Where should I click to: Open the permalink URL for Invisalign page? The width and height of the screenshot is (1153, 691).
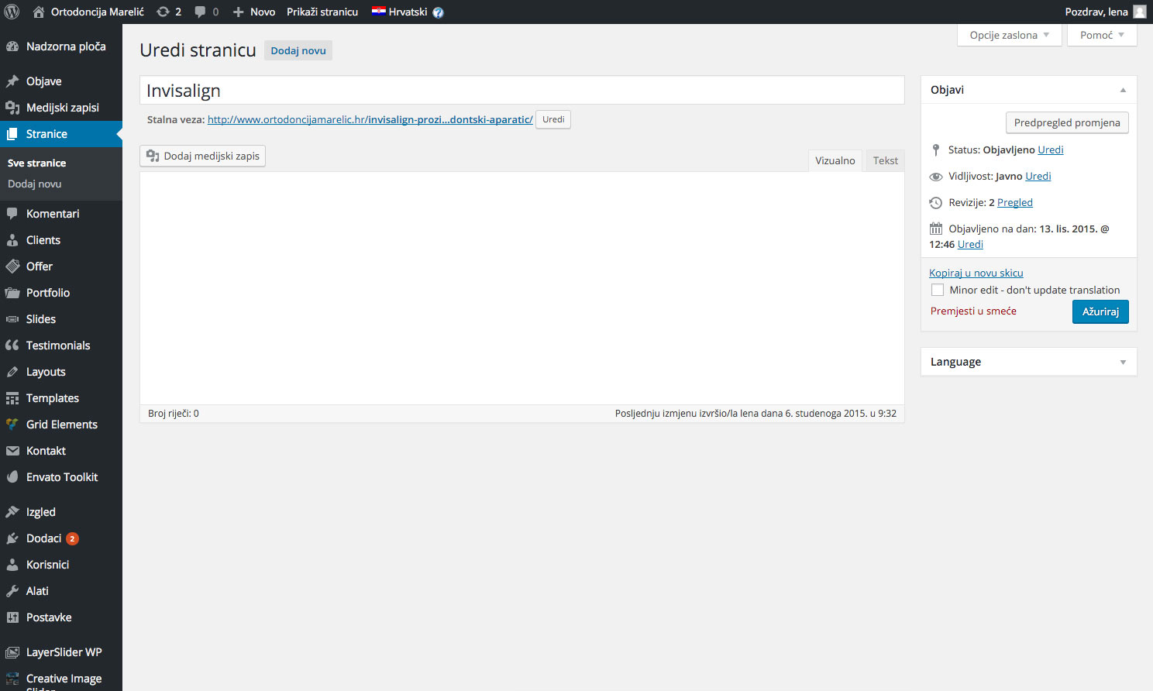[x=370, y=119]
